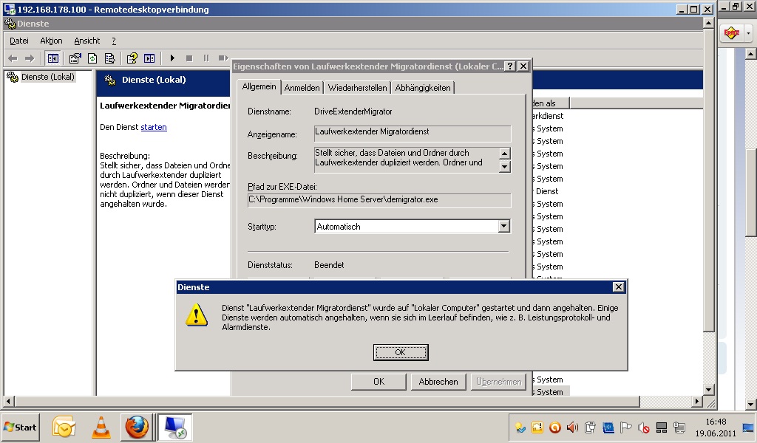This screenshot has height=443, width=757.
Task: Open service properties via toolbar icon
Action: 75,58
